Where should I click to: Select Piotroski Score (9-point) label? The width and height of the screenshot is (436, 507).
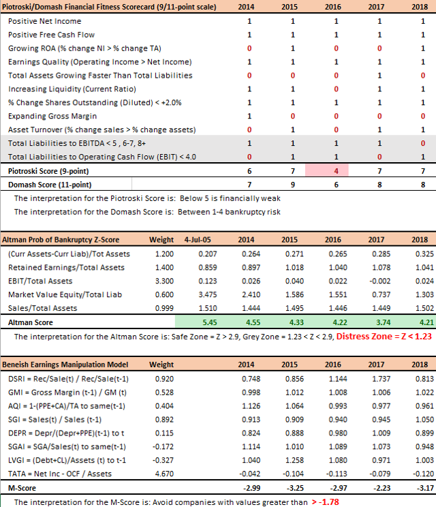[48, 171]
